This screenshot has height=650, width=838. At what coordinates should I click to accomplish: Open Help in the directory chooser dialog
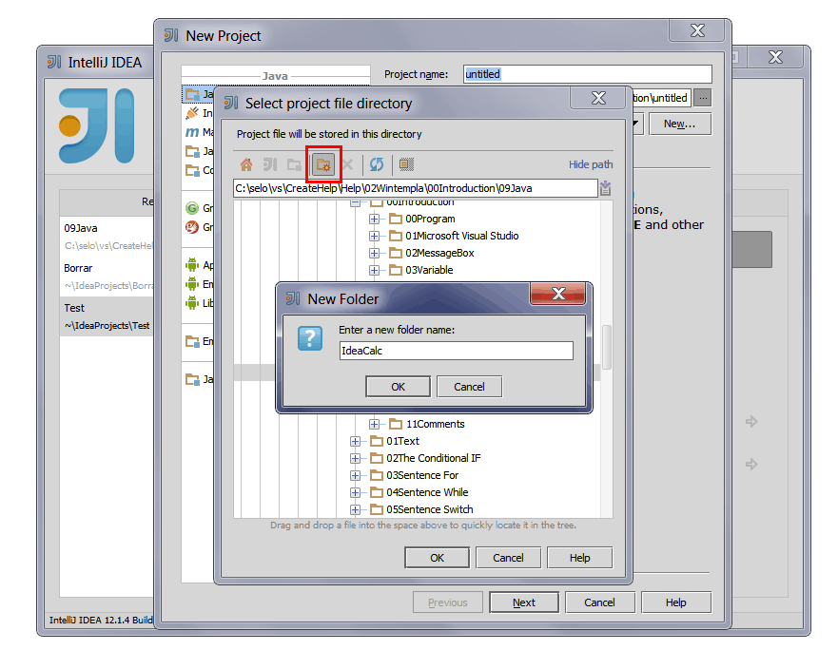(580, 558)
